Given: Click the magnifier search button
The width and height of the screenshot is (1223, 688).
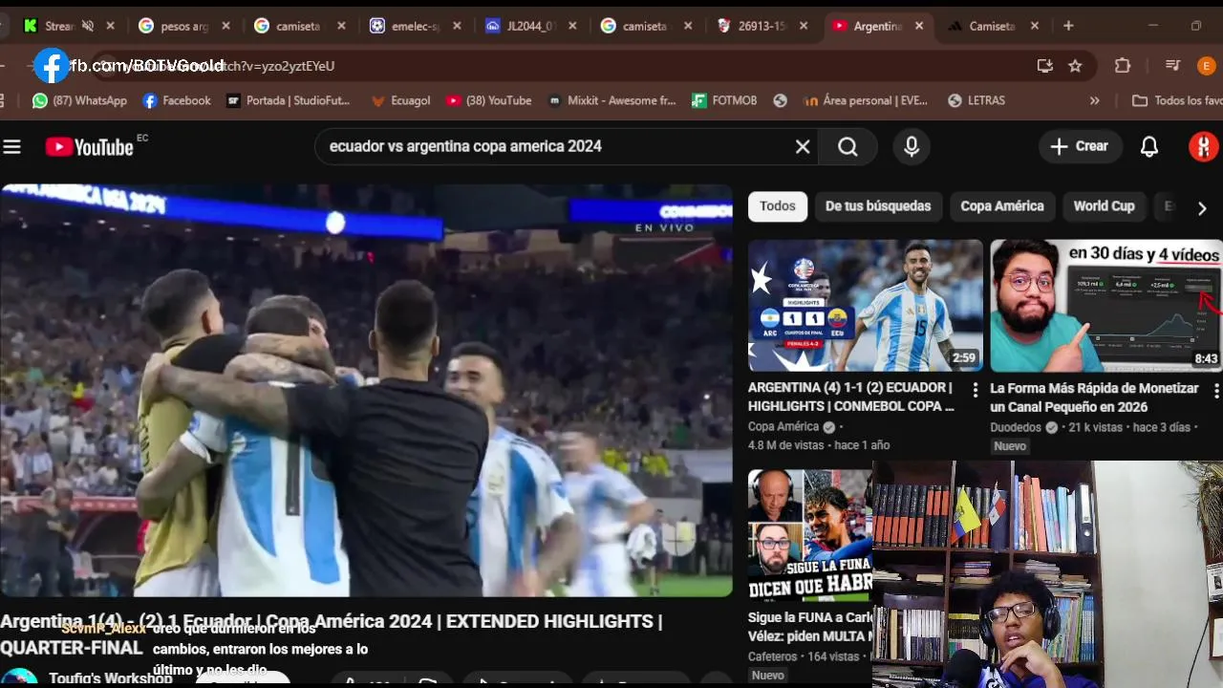Looking at the screenshot, I should click(848, 146).
